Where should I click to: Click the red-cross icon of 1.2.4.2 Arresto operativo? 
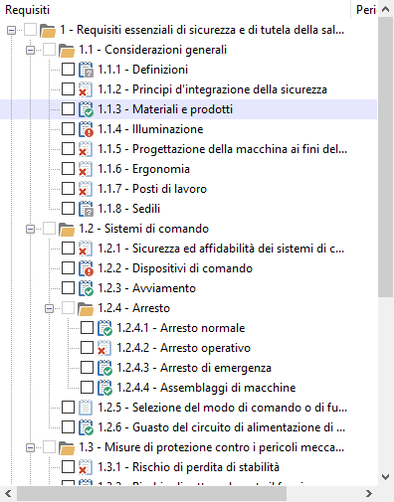point(104,348)
